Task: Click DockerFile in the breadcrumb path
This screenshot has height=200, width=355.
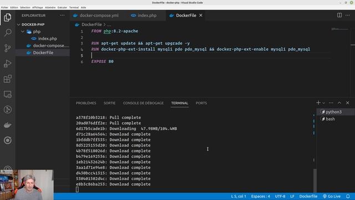Action: click(x=92, y=24)
